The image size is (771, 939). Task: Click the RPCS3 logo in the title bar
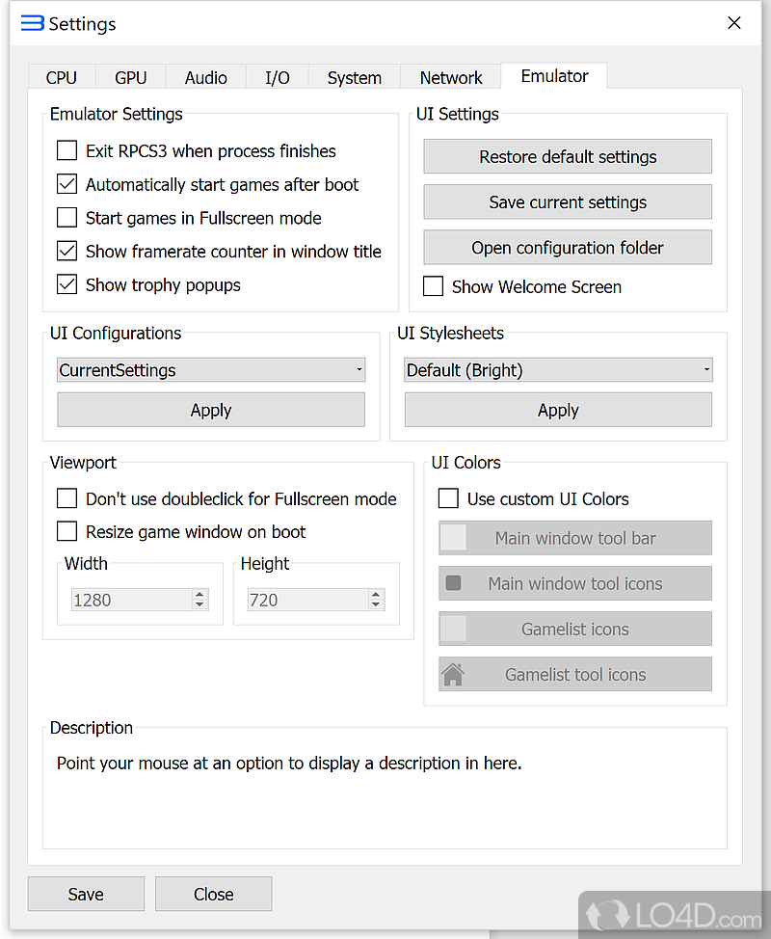pos(33,23)
